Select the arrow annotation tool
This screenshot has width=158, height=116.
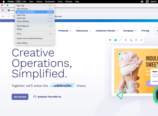120,40
